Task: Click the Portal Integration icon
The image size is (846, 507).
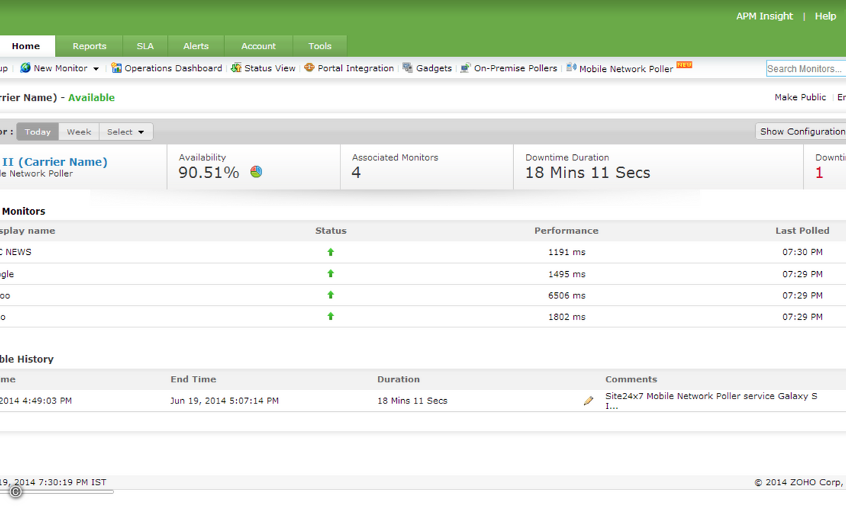Action: pos(309,68)
